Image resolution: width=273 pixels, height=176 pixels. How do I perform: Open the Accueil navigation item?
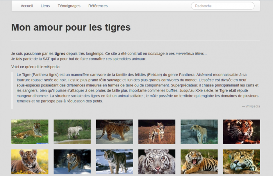click(27, 6)
